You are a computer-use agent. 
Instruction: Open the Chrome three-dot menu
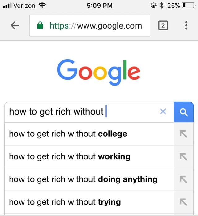[186, 26]
